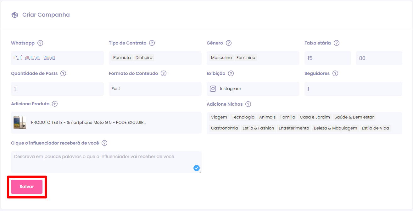Screen dimensions: 413x211
Task: Click the blue checkmark icon in textarea
Action: 197,168
